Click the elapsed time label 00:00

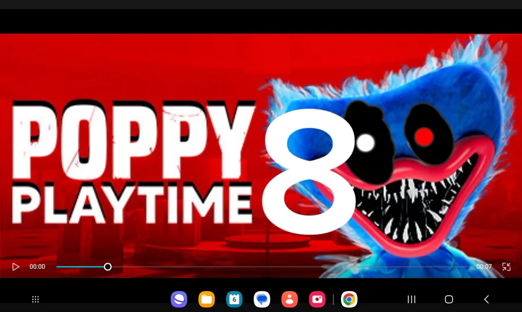tap(37, 267)
